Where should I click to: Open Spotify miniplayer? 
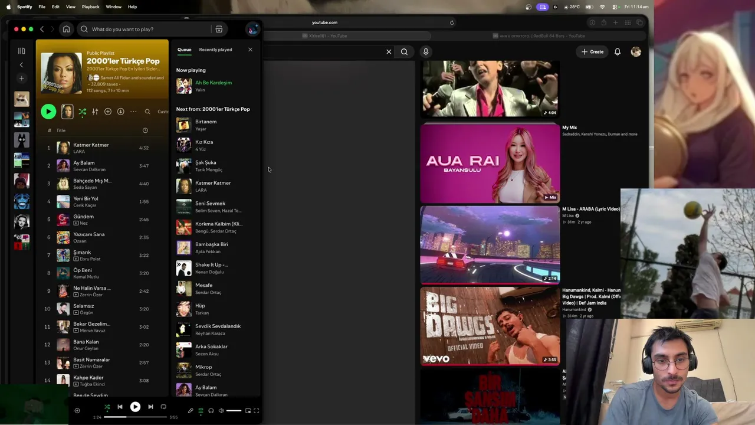[x=248, y=411]
